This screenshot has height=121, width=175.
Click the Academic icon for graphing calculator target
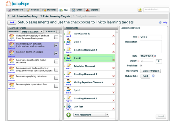(x=12, y=77)
